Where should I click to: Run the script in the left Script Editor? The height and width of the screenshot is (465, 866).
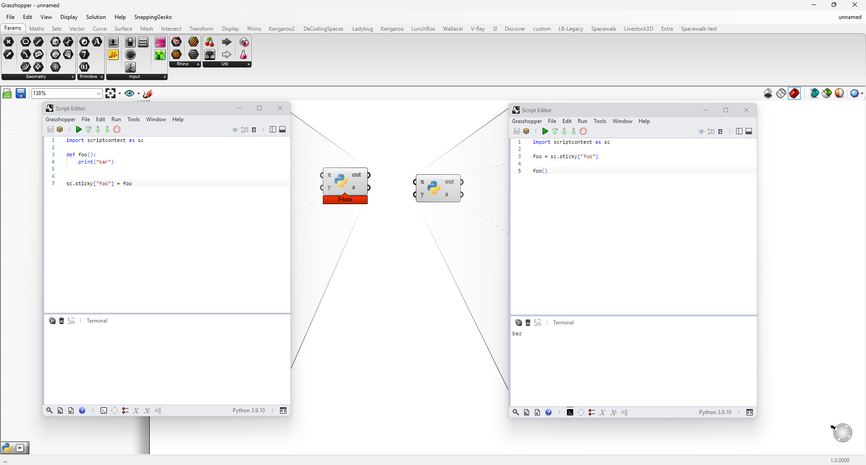click(x=78, y=129)
